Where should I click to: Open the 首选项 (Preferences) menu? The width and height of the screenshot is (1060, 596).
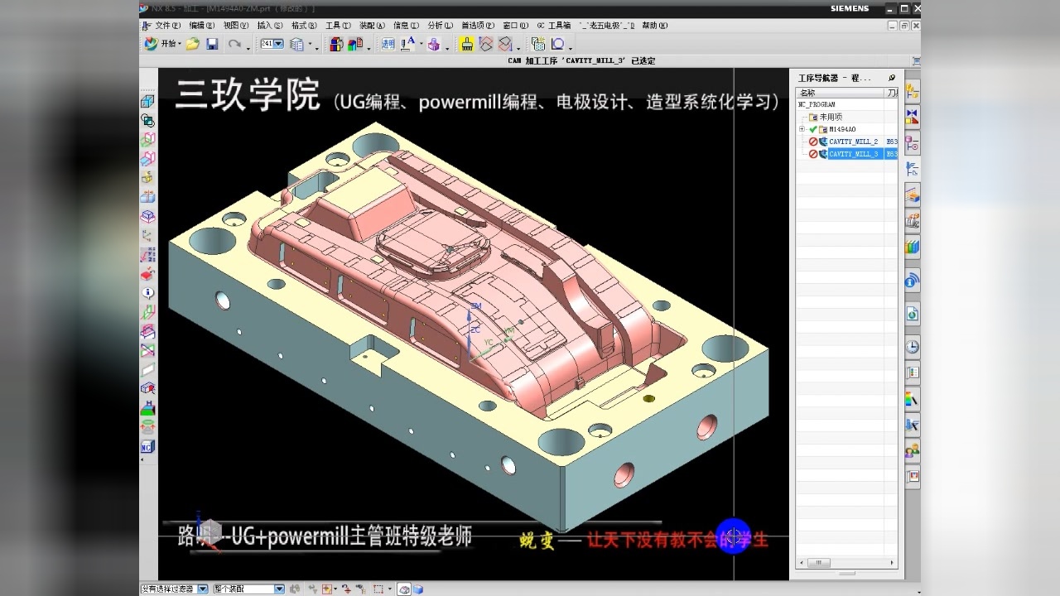pos(478,26)
